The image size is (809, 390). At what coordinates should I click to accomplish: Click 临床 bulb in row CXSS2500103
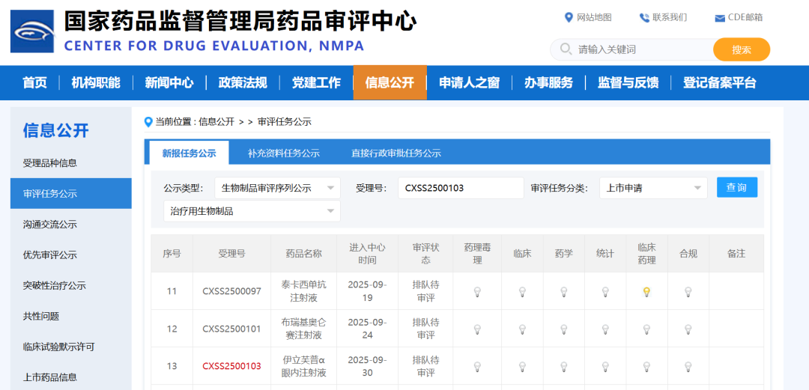522,367
